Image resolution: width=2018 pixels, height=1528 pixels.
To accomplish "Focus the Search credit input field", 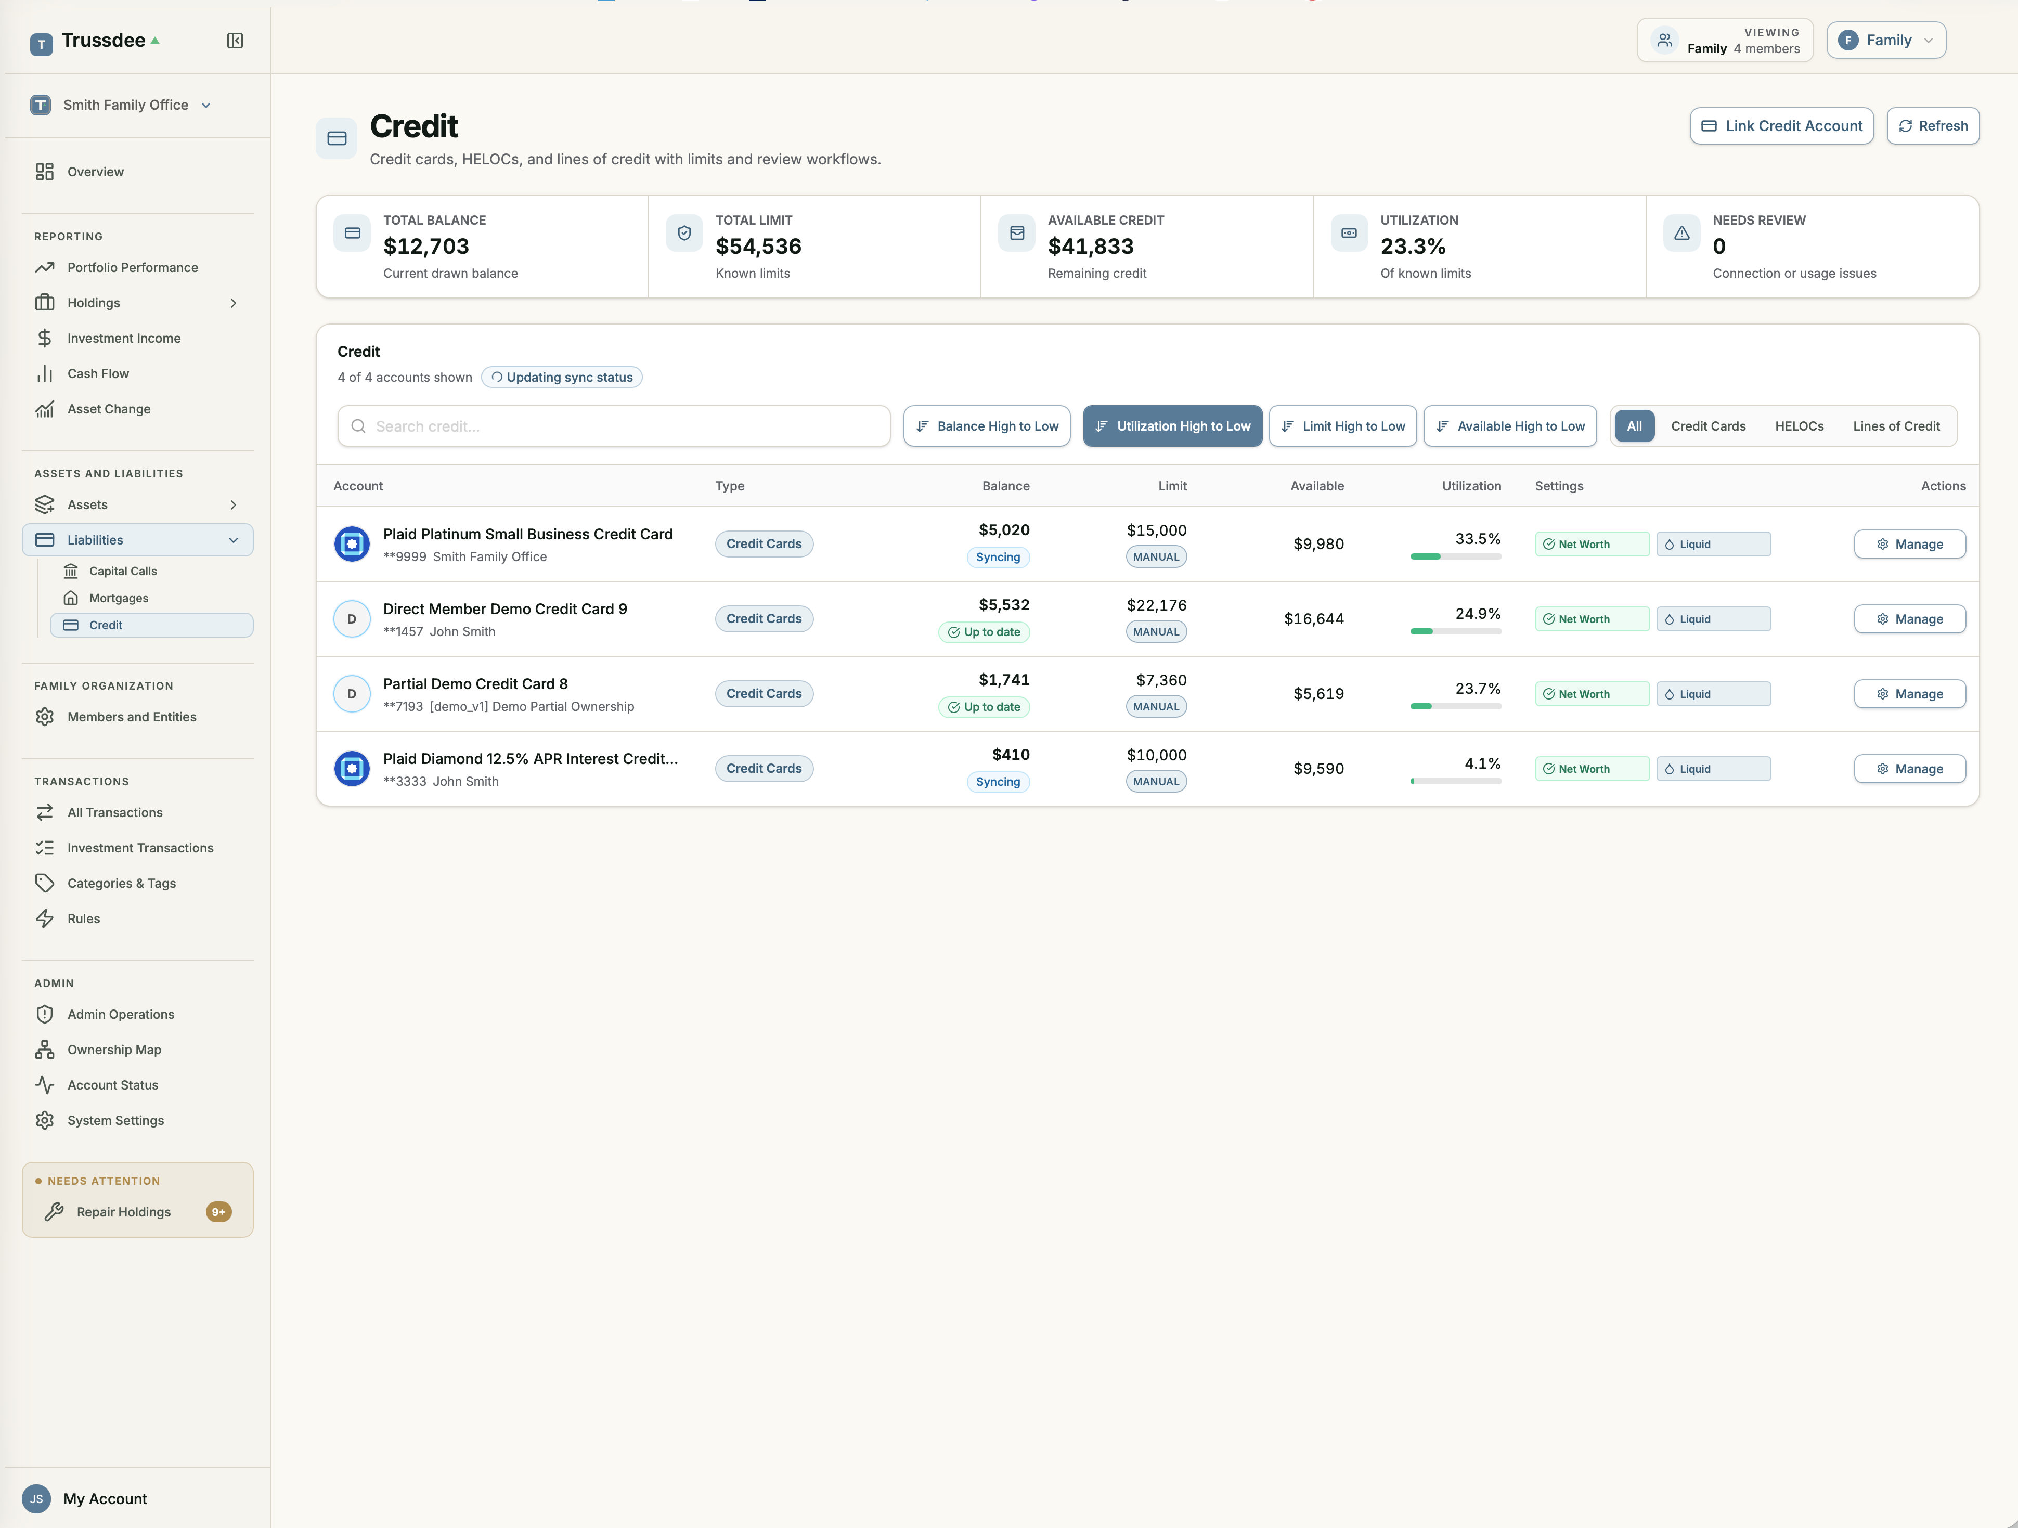I will tap(614, 426).
